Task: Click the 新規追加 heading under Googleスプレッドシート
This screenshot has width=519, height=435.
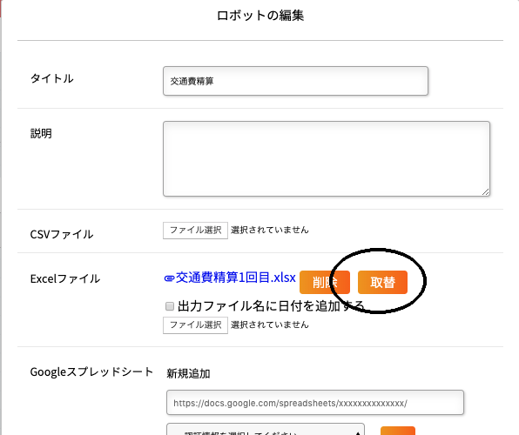Action: 188,373
